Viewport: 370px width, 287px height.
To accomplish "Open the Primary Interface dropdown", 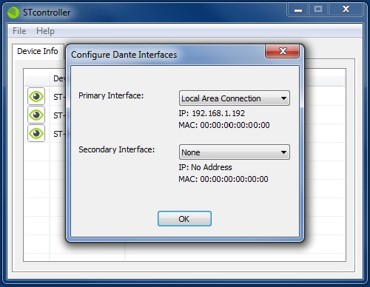I will [x=235, y=98].
